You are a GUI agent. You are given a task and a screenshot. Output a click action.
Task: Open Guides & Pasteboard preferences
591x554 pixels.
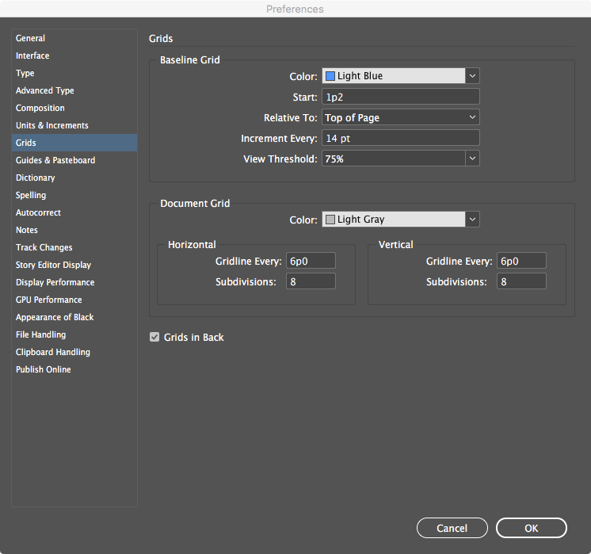55,160
